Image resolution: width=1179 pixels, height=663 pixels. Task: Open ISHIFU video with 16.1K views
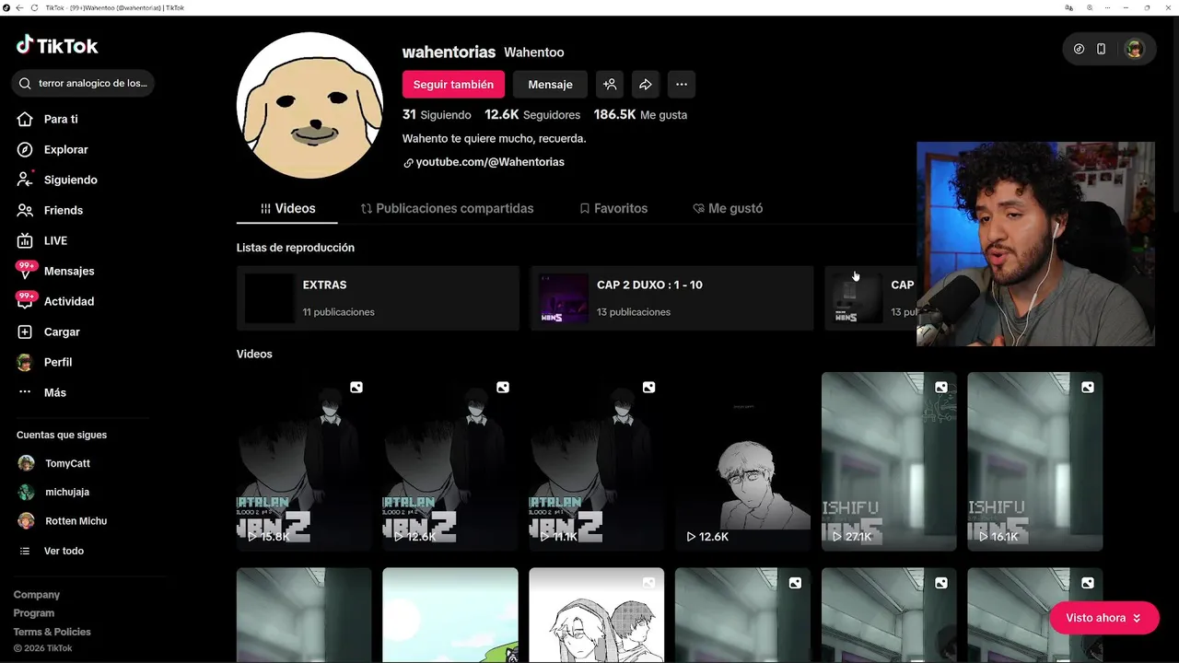(x=1034, y=461)
